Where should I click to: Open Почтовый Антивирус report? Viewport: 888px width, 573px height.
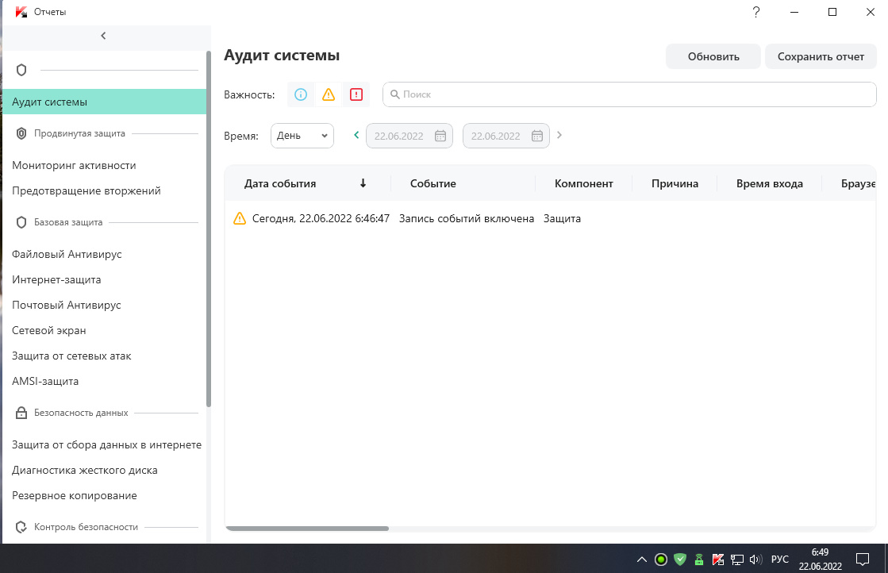click(x=67, y=306)
